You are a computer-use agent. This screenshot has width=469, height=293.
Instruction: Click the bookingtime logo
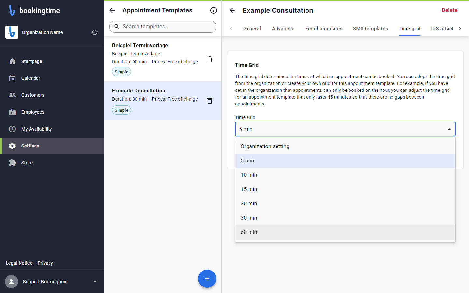(x=34, y=10)
